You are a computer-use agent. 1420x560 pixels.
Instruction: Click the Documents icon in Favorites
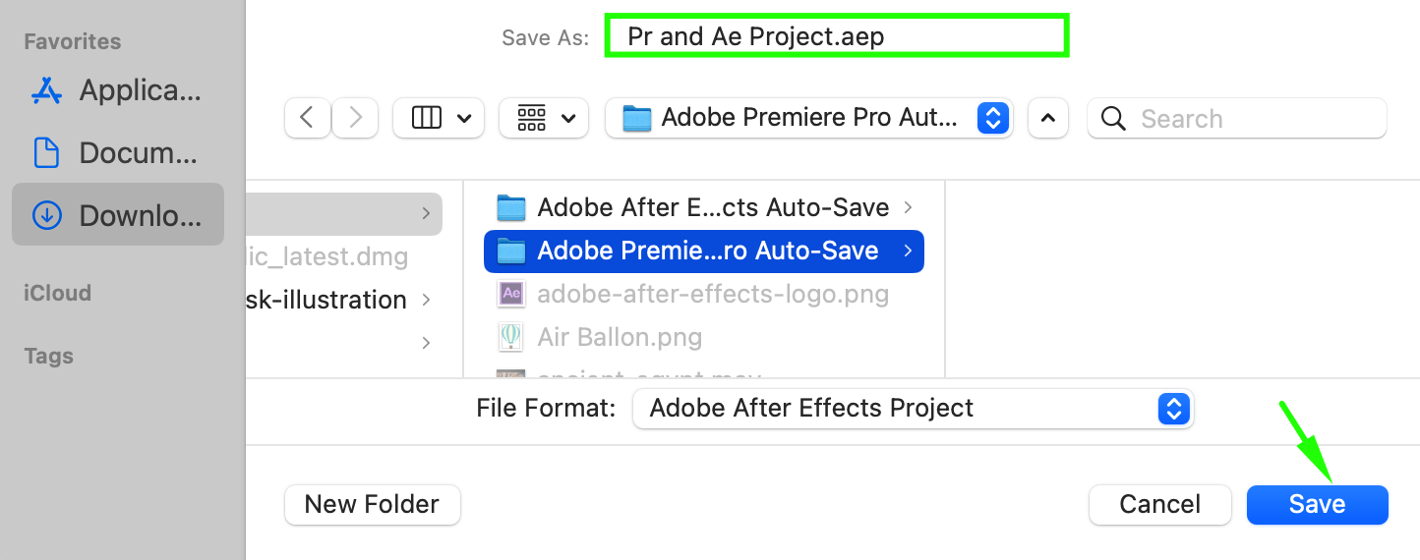[47, 153]
